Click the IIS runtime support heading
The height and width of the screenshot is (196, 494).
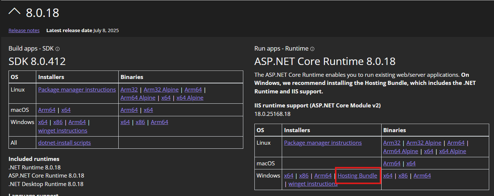click(x=318, y=105)
